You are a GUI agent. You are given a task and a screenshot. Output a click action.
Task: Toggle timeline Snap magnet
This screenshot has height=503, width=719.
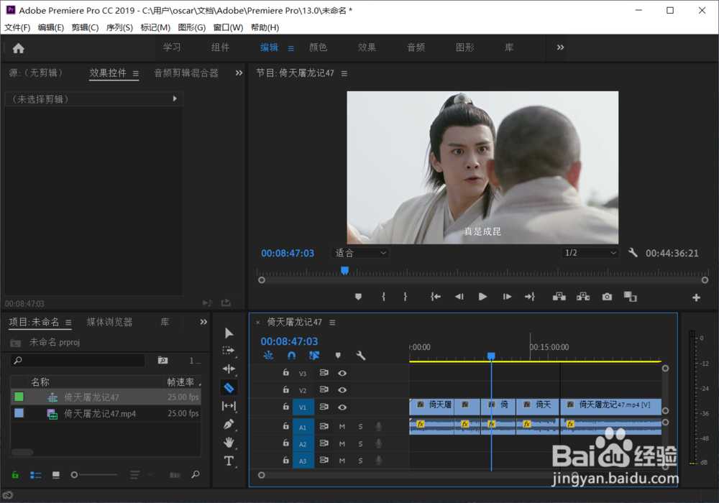click(291, 356)
